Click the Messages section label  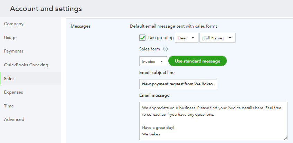click(80, 26)
